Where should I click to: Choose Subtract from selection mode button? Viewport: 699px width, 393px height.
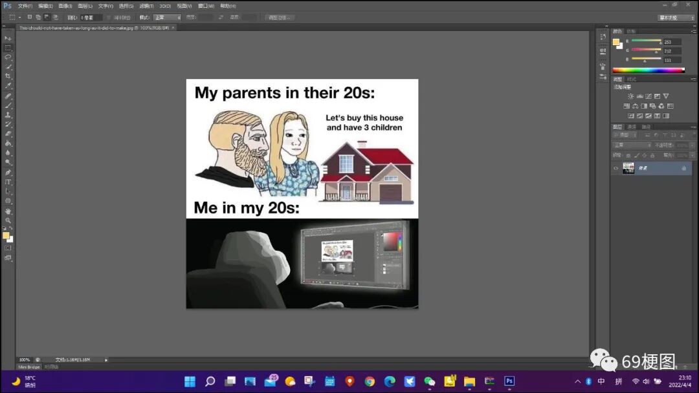click(x=47, y=17)
